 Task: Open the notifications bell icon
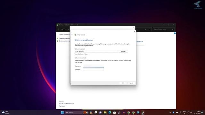[x=202, y=112]
